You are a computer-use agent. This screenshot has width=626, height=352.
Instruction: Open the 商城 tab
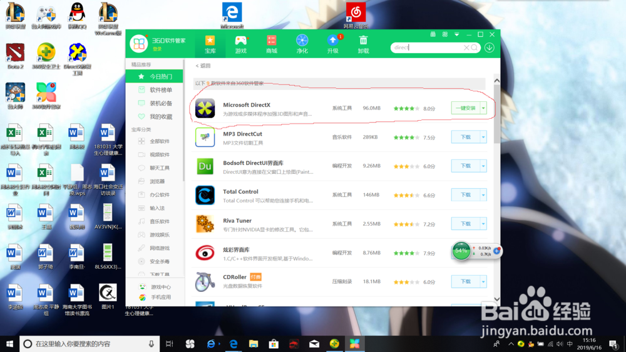(x=272, y=44)
